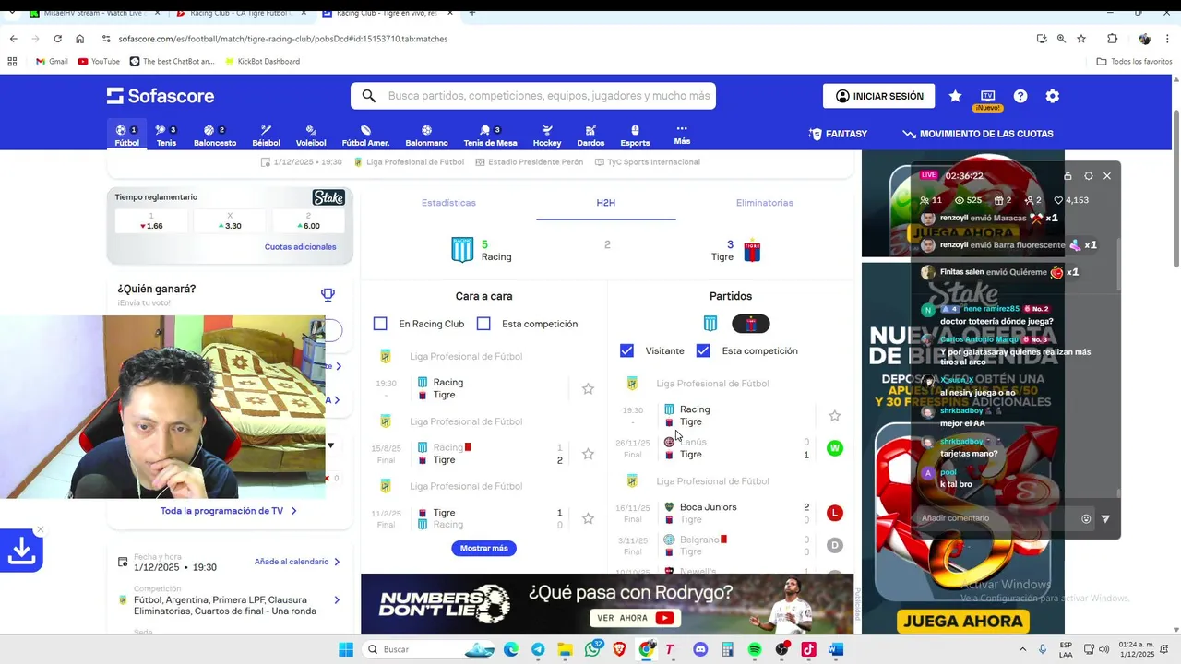The width and height of the screenshot is (1181, 664).
Task: Open Toda la programación de TV
Action: click(x=229, y=511)
